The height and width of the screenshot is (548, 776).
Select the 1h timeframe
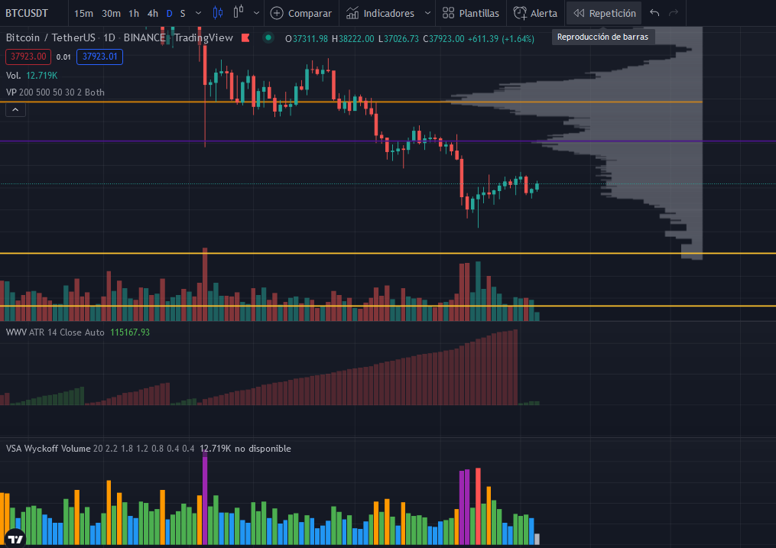(134, 13)
